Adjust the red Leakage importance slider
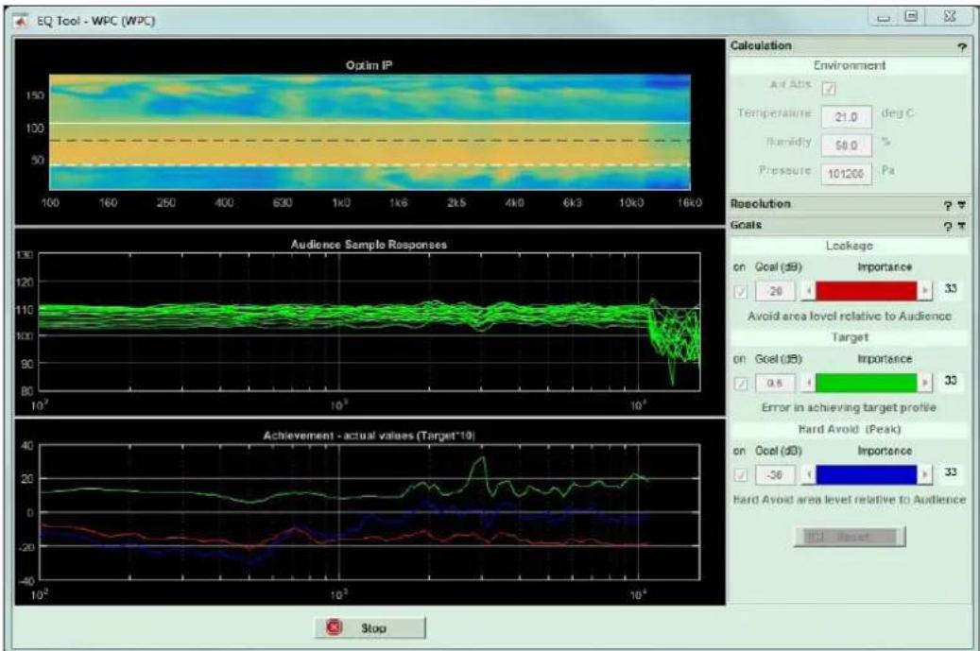 [x=867, y=290]
